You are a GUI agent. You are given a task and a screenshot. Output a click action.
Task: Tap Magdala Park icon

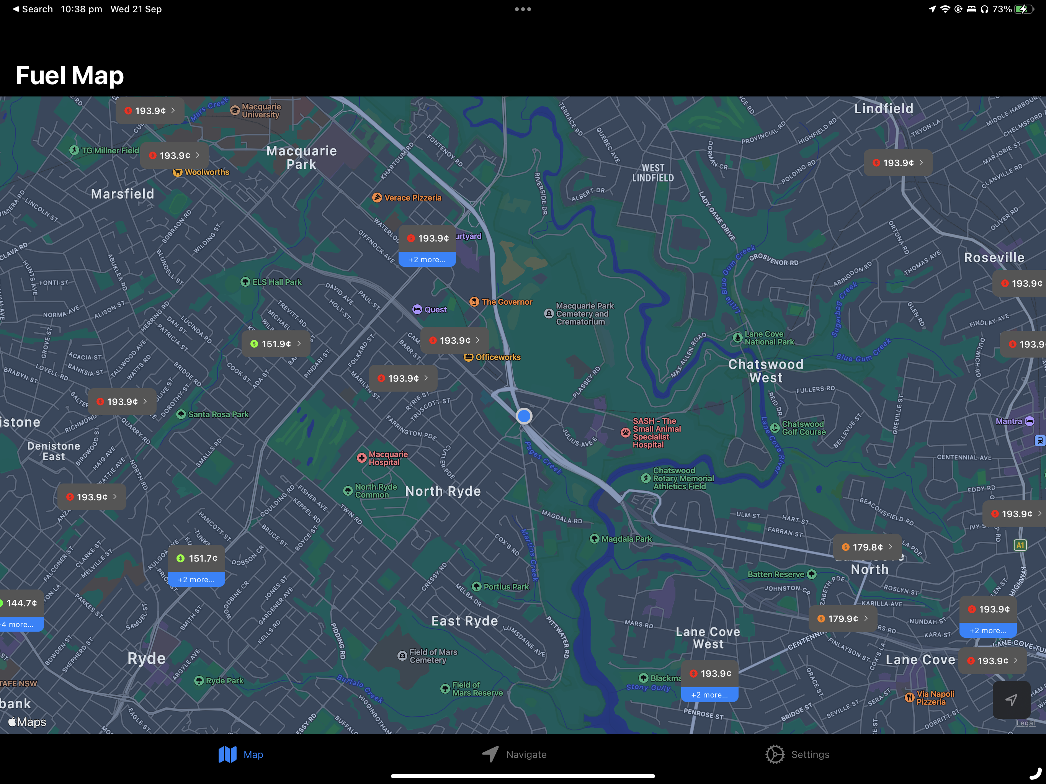coord(594,539)
